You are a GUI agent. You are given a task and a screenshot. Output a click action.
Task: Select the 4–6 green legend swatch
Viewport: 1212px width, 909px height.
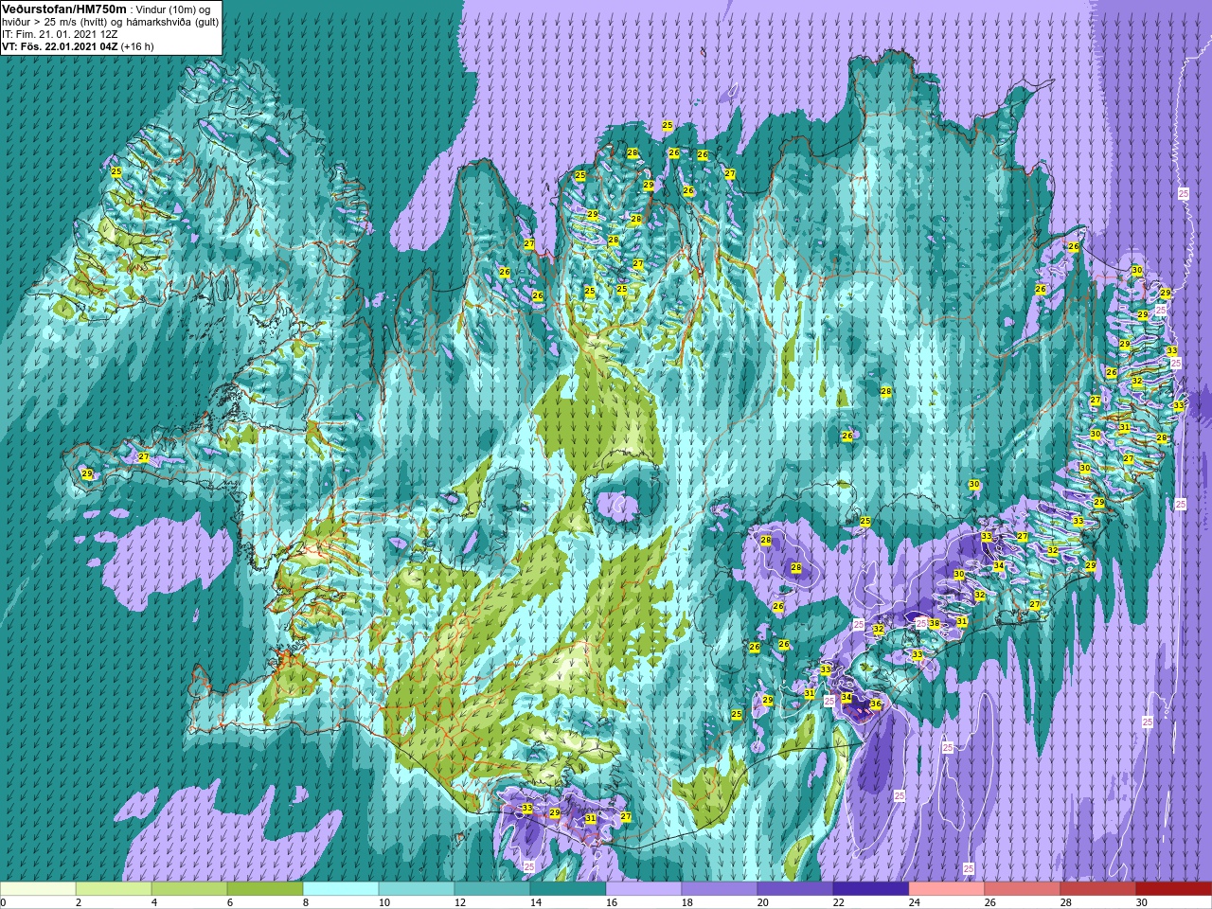[x=189, y=889]
